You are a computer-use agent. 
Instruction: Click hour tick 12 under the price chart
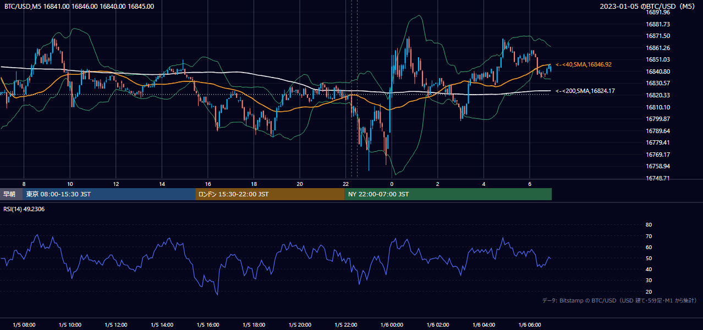tap(116, 184)
